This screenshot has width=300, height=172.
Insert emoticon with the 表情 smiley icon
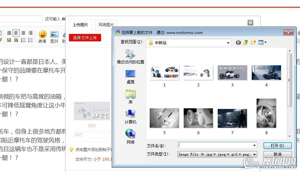tap(42, 37)
